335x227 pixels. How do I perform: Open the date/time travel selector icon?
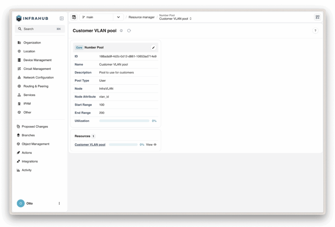click(x=74, y=17)
